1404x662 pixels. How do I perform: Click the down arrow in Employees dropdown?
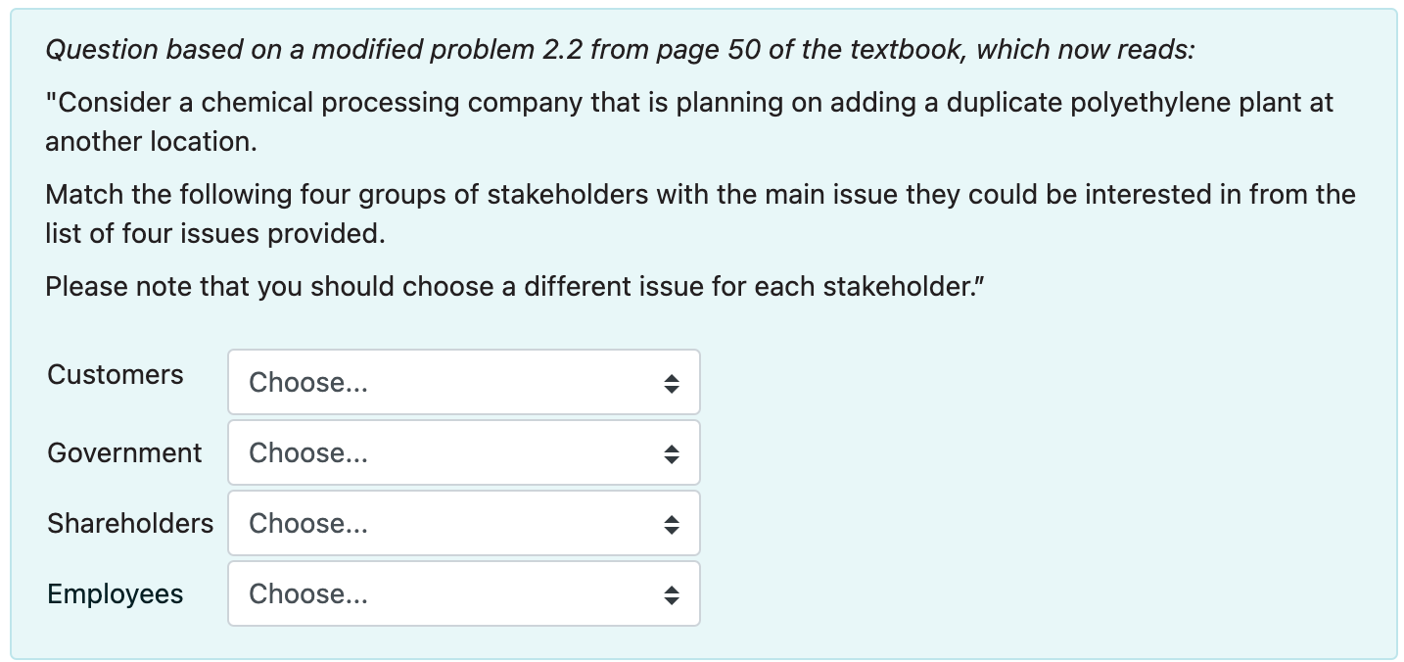pos(673,599)
